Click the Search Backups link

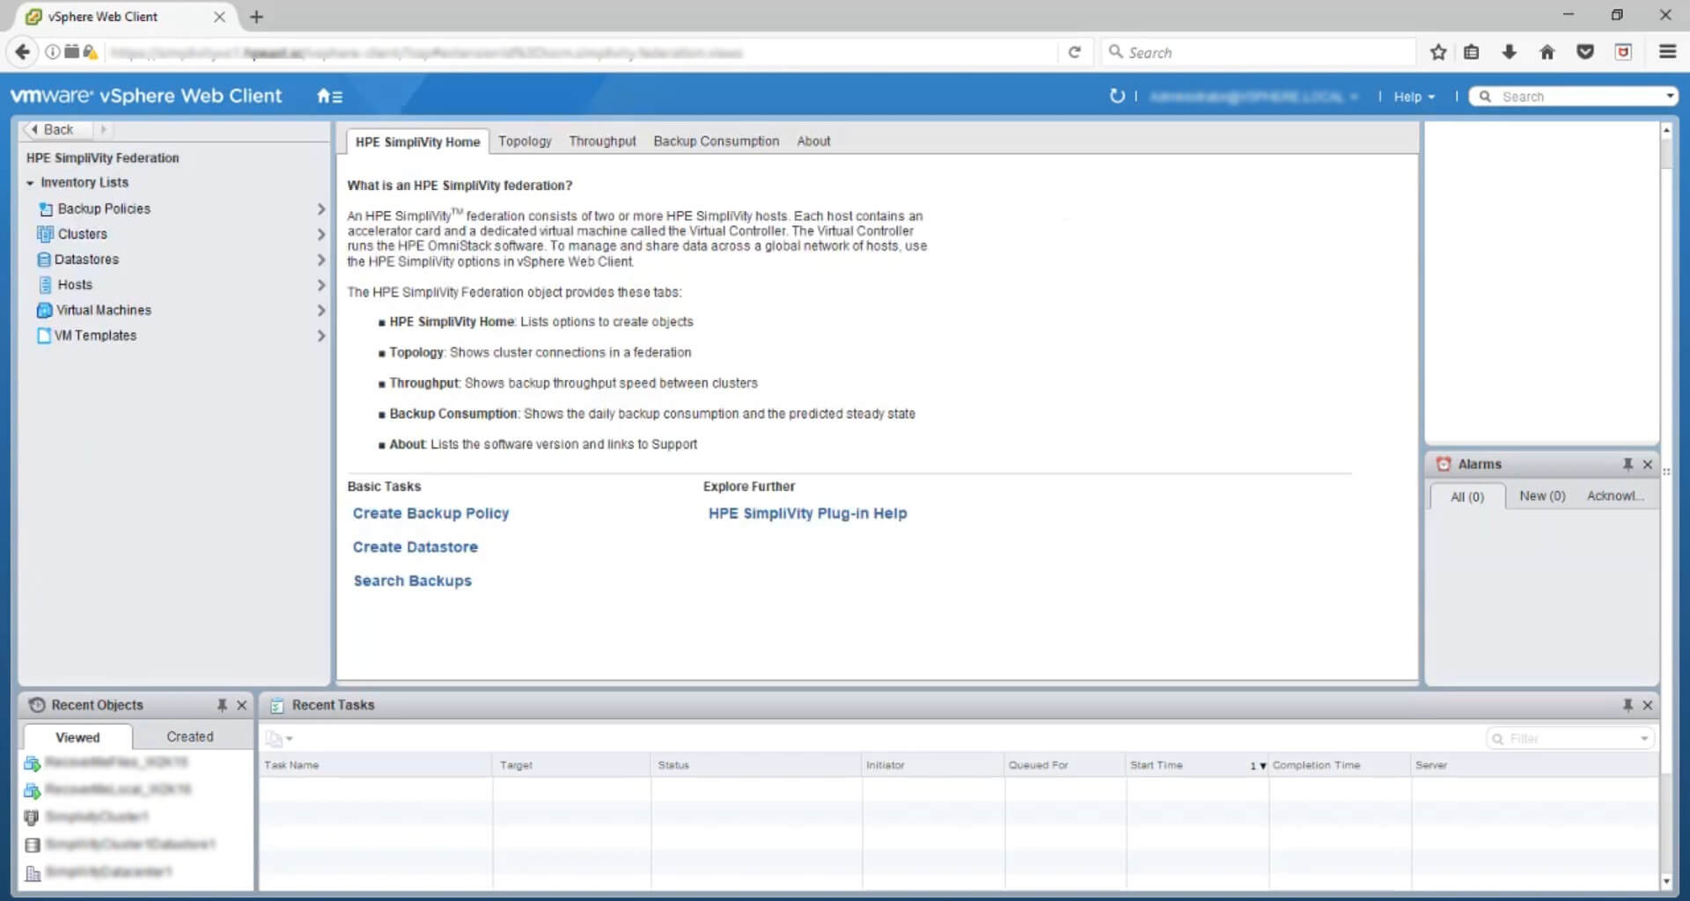(412, 581)
